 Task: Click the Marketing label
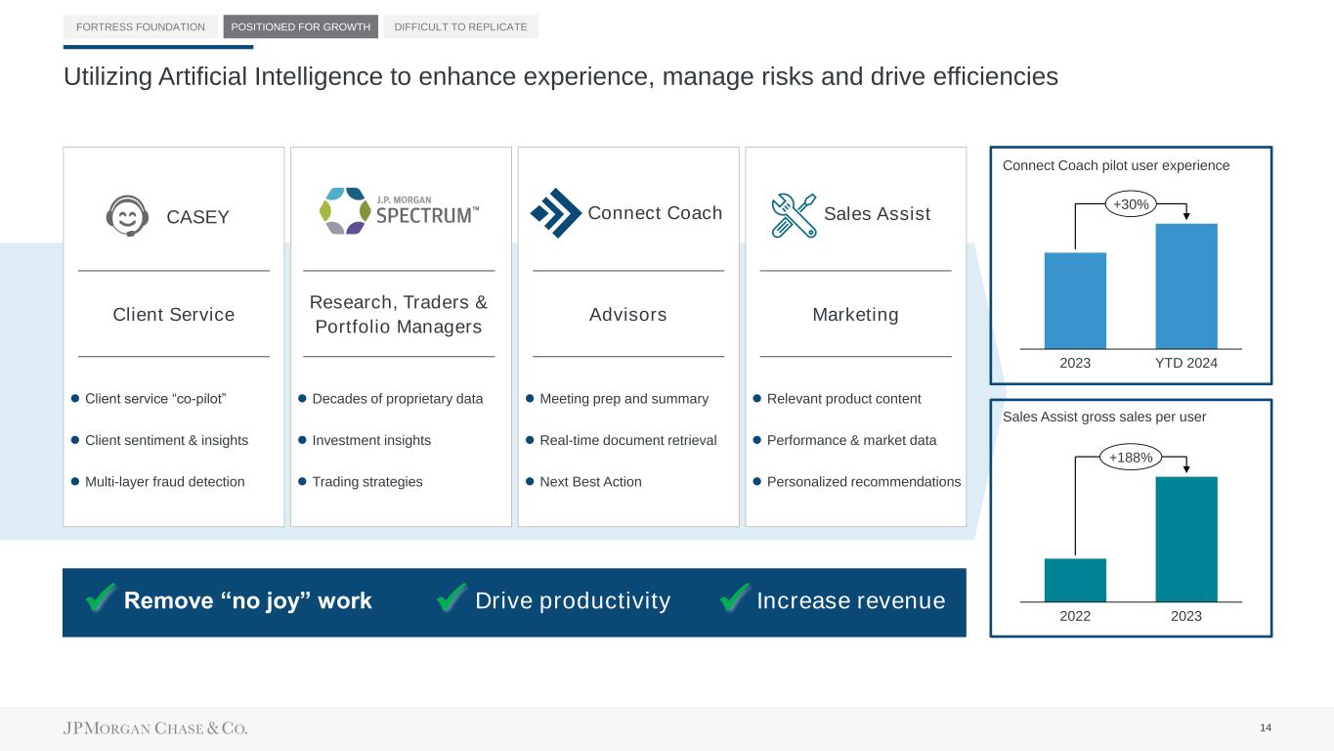(x=856, y=314)
